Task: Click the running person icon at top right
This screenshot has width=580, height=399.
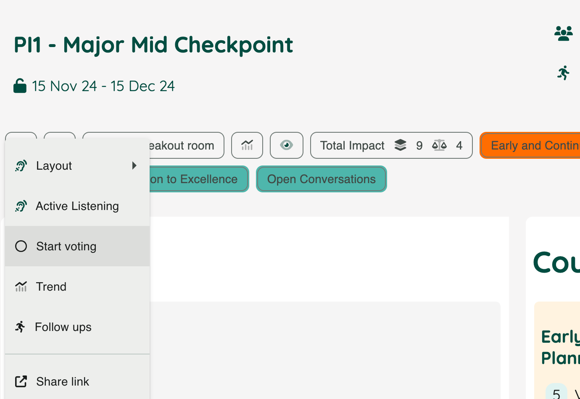Action: point(564,73)
